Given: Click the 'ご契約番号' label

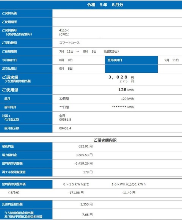Looking at the screenshot, I should point(9,30).
